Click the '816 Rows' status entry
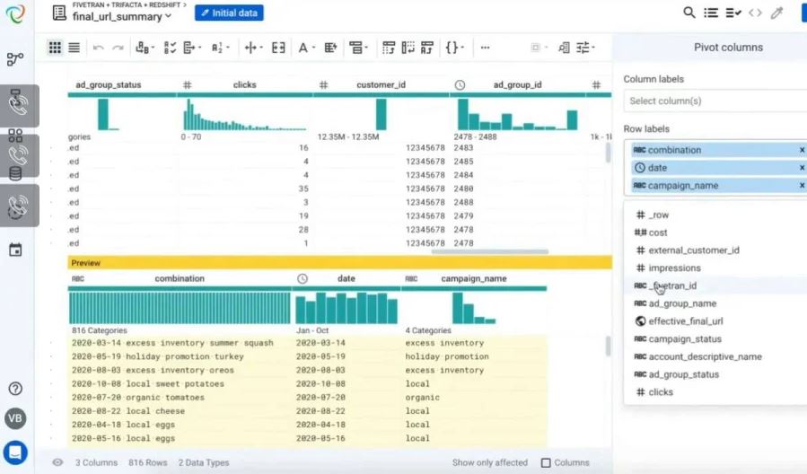Image resolution: width=807 pixels, height=474 pixels. pos(148,462)
